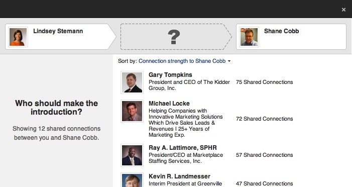Click the dropdown arrow next to Shane Cobb sort
The image size is (352, 187).
(x=229, y=61)
